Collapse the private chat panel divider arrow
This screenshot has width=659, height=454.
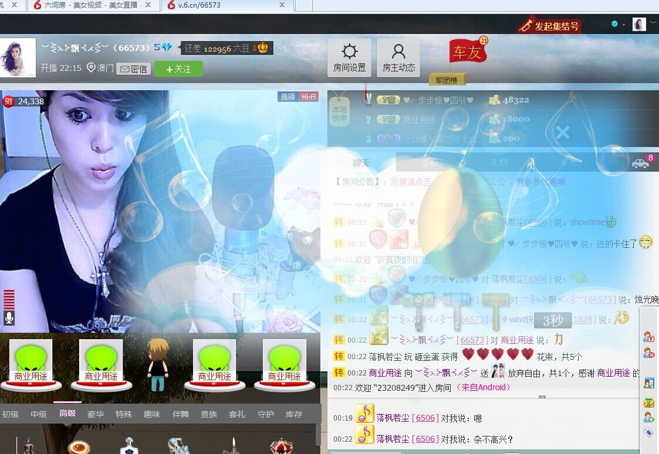coord(542,397)
